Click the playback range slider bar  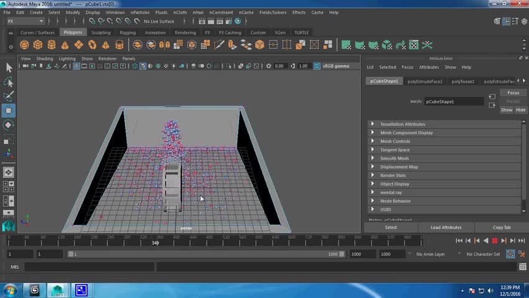[x=205, y=254]
